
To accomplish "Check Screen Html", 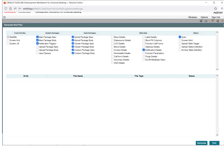I will coord(180,40).
